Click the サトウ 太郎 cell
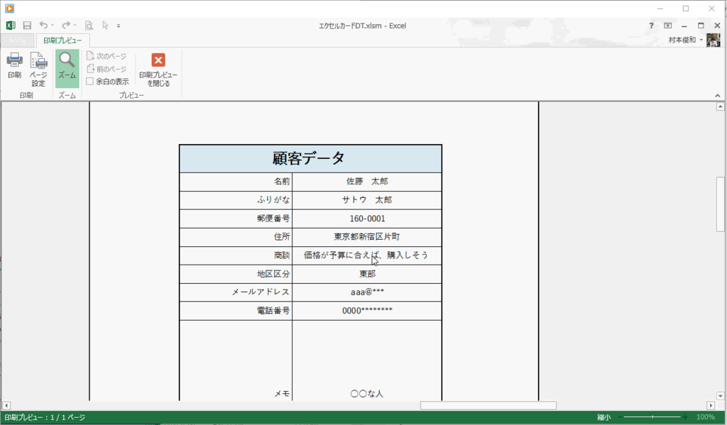727x425 pixels. (367, 200)
